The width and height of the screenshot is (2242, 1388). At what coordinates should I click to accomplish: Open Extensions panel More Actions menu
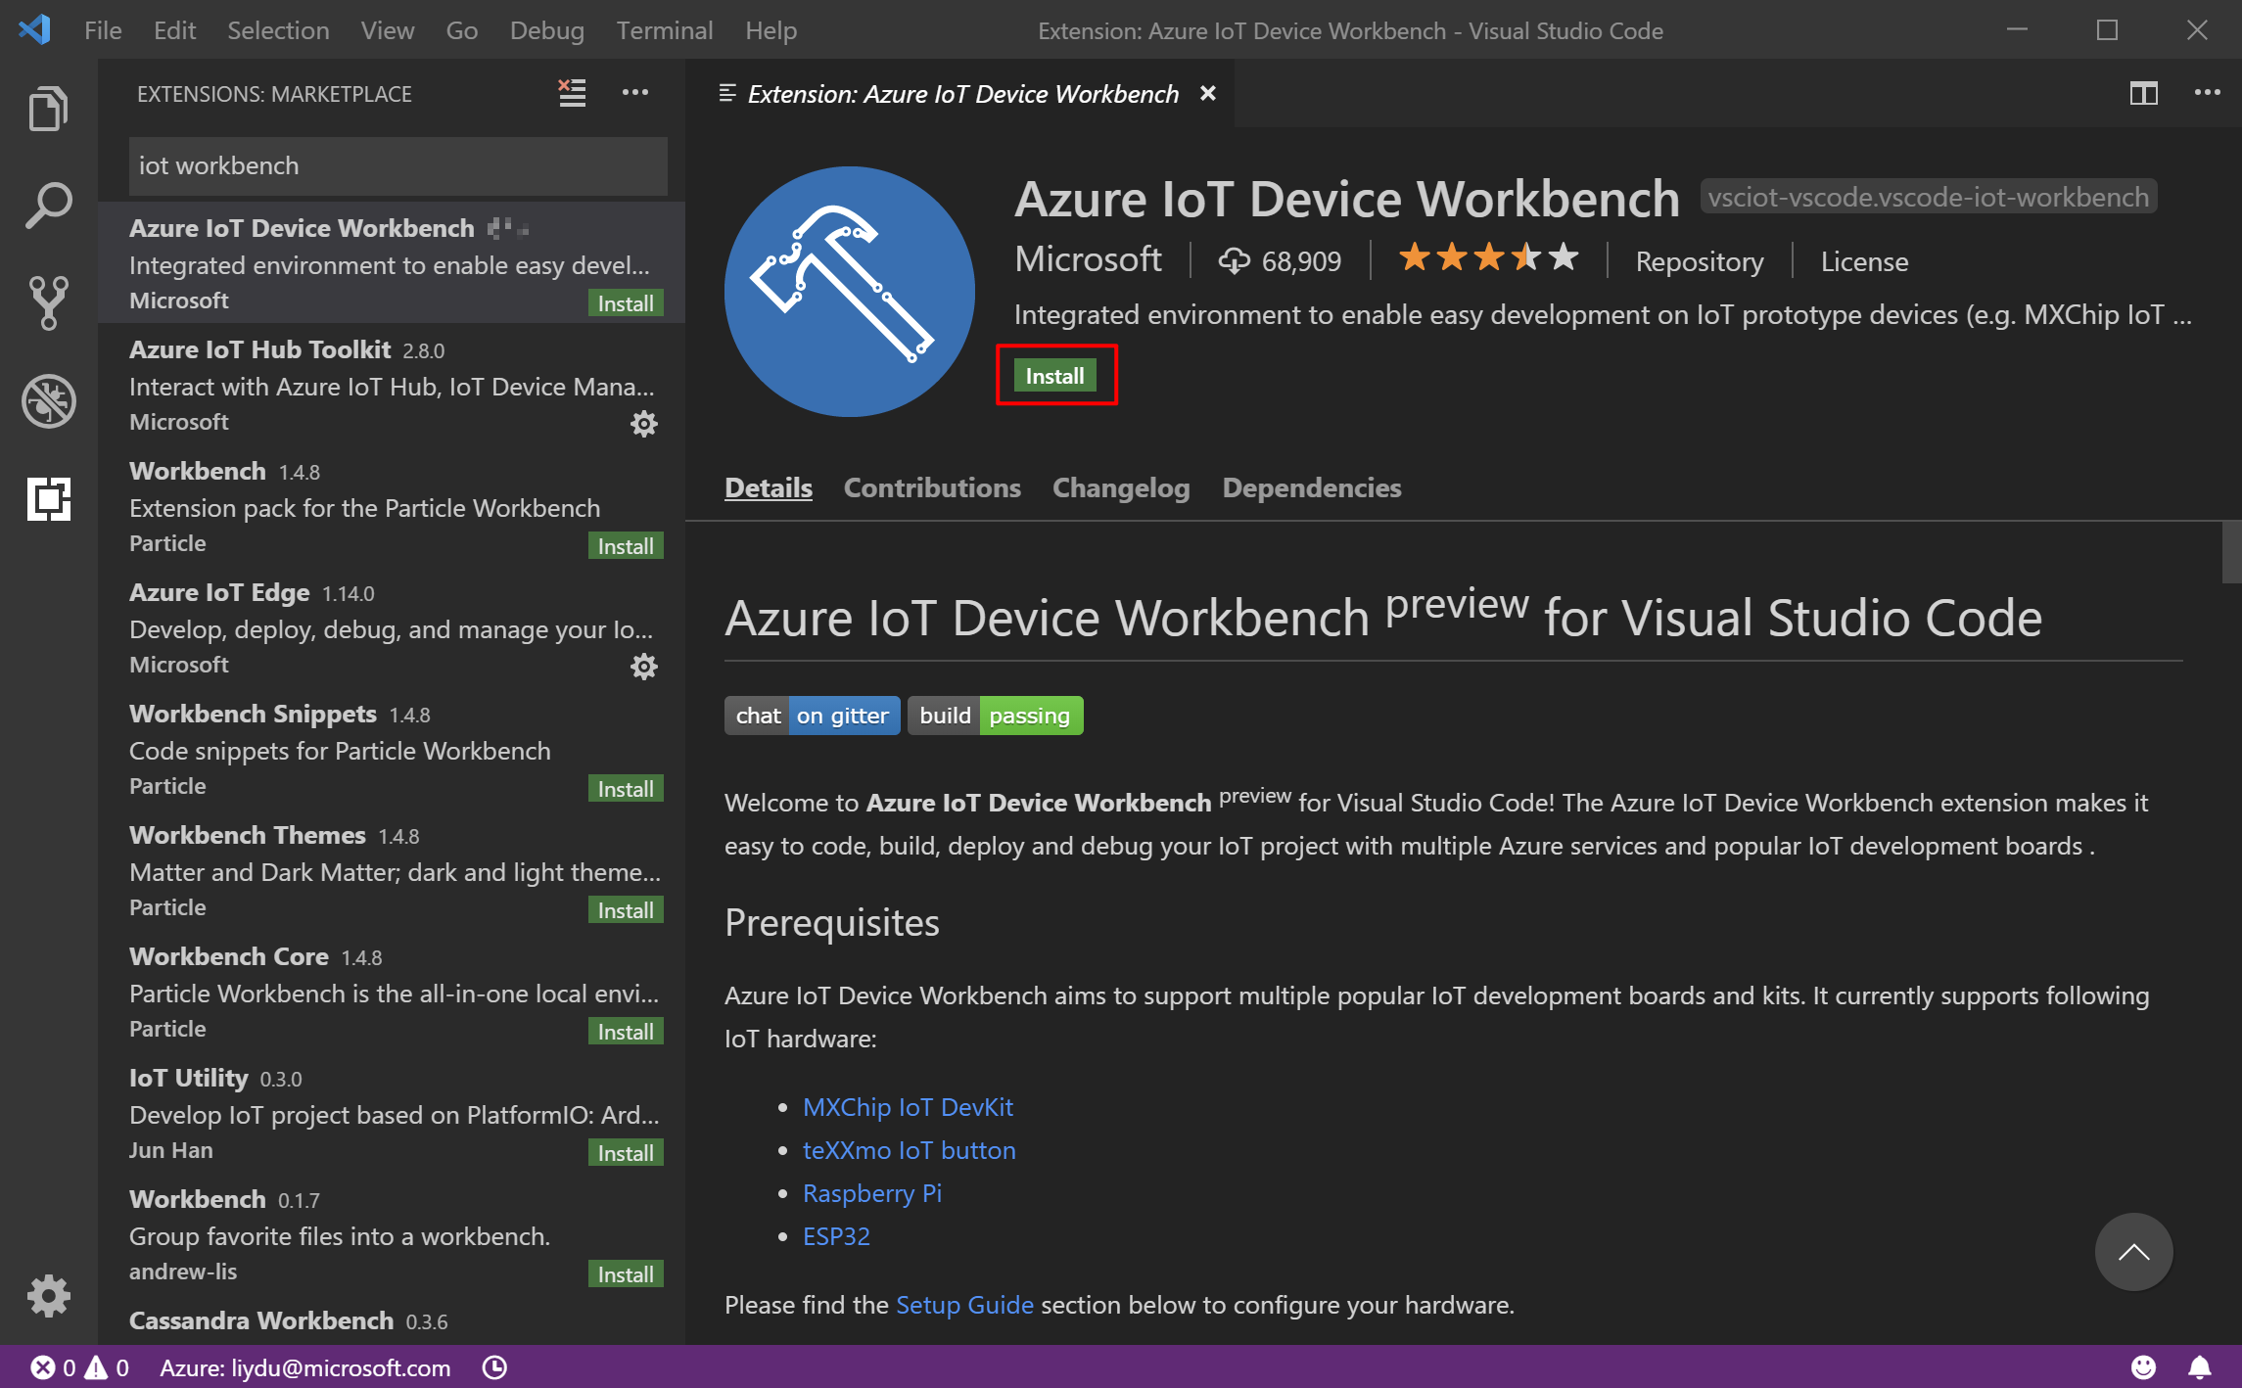pyautogui.click(x=634, y=93)
